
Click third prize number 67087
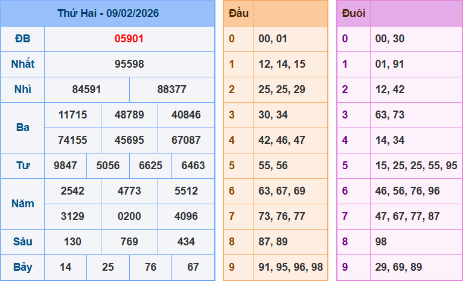click(x=186, y=140)
